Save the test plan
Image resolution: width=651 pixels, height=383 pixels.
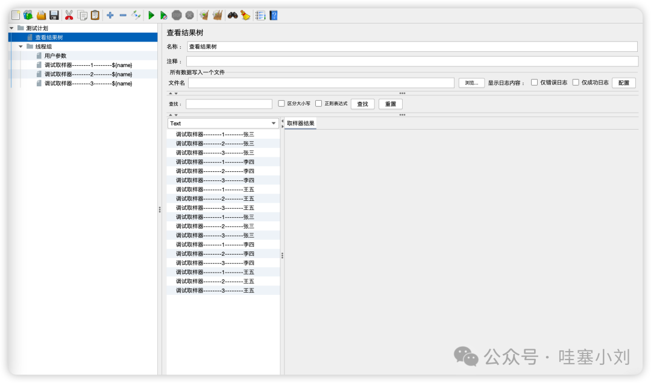(x=54, y=15)
